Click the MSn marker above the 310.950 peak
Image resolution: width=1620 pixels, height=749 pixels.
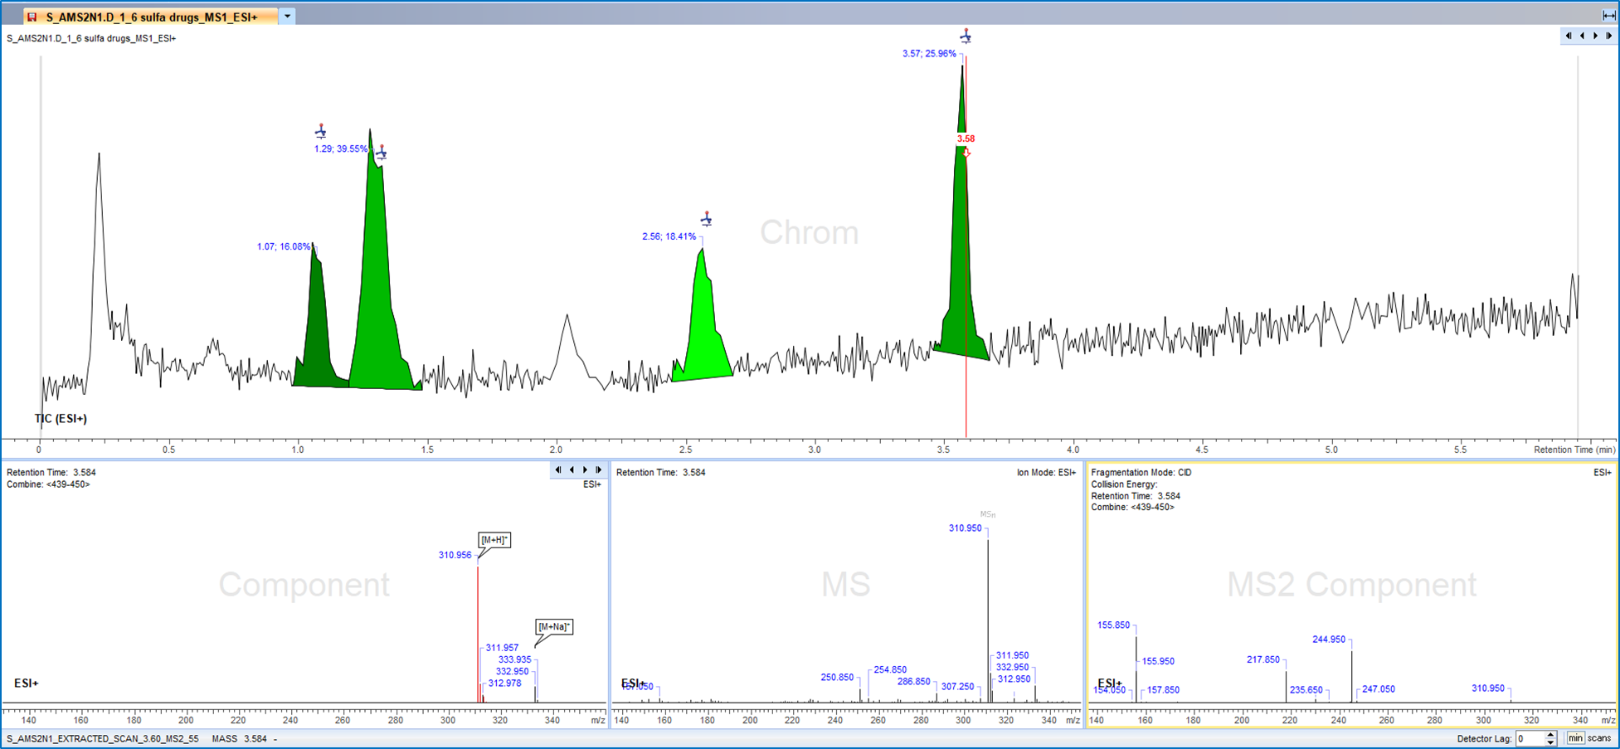(x=988, y=515)
